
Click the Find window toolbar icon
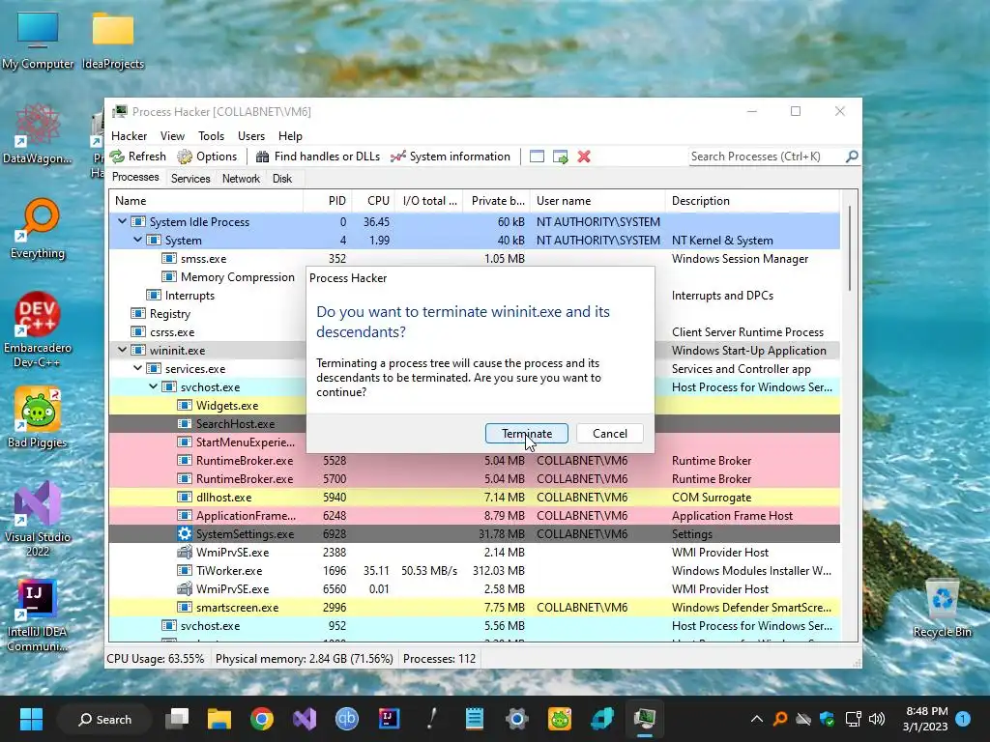coord(537,157)
